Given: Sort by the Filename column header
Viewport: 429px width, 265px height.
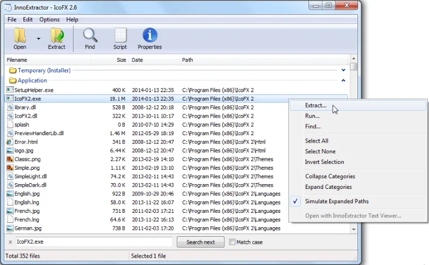Looking at the screenshot, I should (x=47, y=60).
